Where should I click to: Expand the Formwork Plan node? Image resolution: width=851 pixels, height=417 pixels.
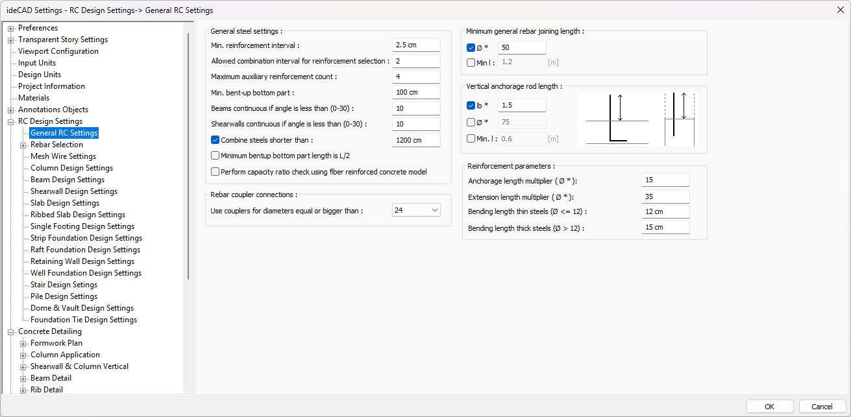(x=23, y=344)
